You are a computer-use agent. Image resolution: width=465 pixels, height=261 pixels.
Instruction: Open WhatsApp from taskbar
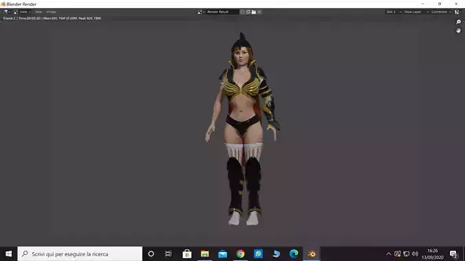(x=259, y=254)
